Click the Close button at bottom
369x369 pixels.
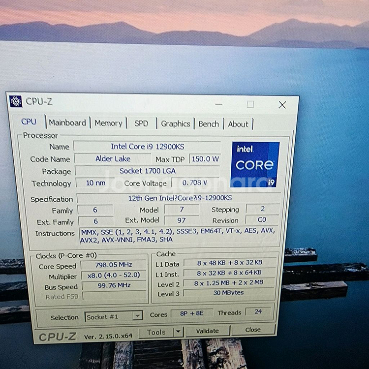(253, 330)
